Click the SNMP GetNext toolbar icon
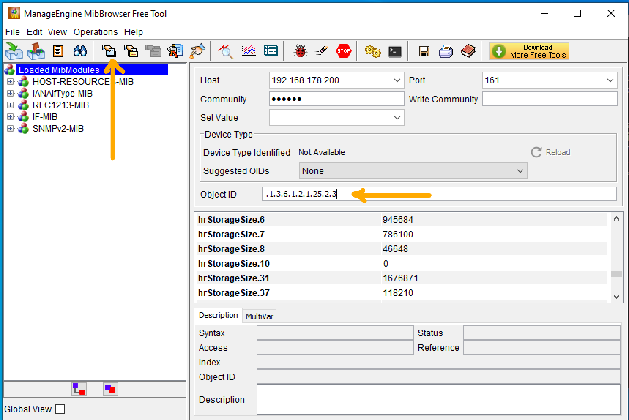The height and width of the screenshot is (420, 629). (x=131, y=51)
